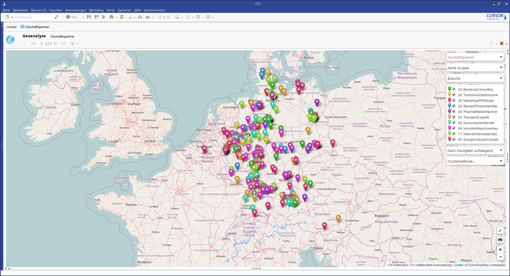
Task: Click the red X icon above the map
Action: click(501, 44)
